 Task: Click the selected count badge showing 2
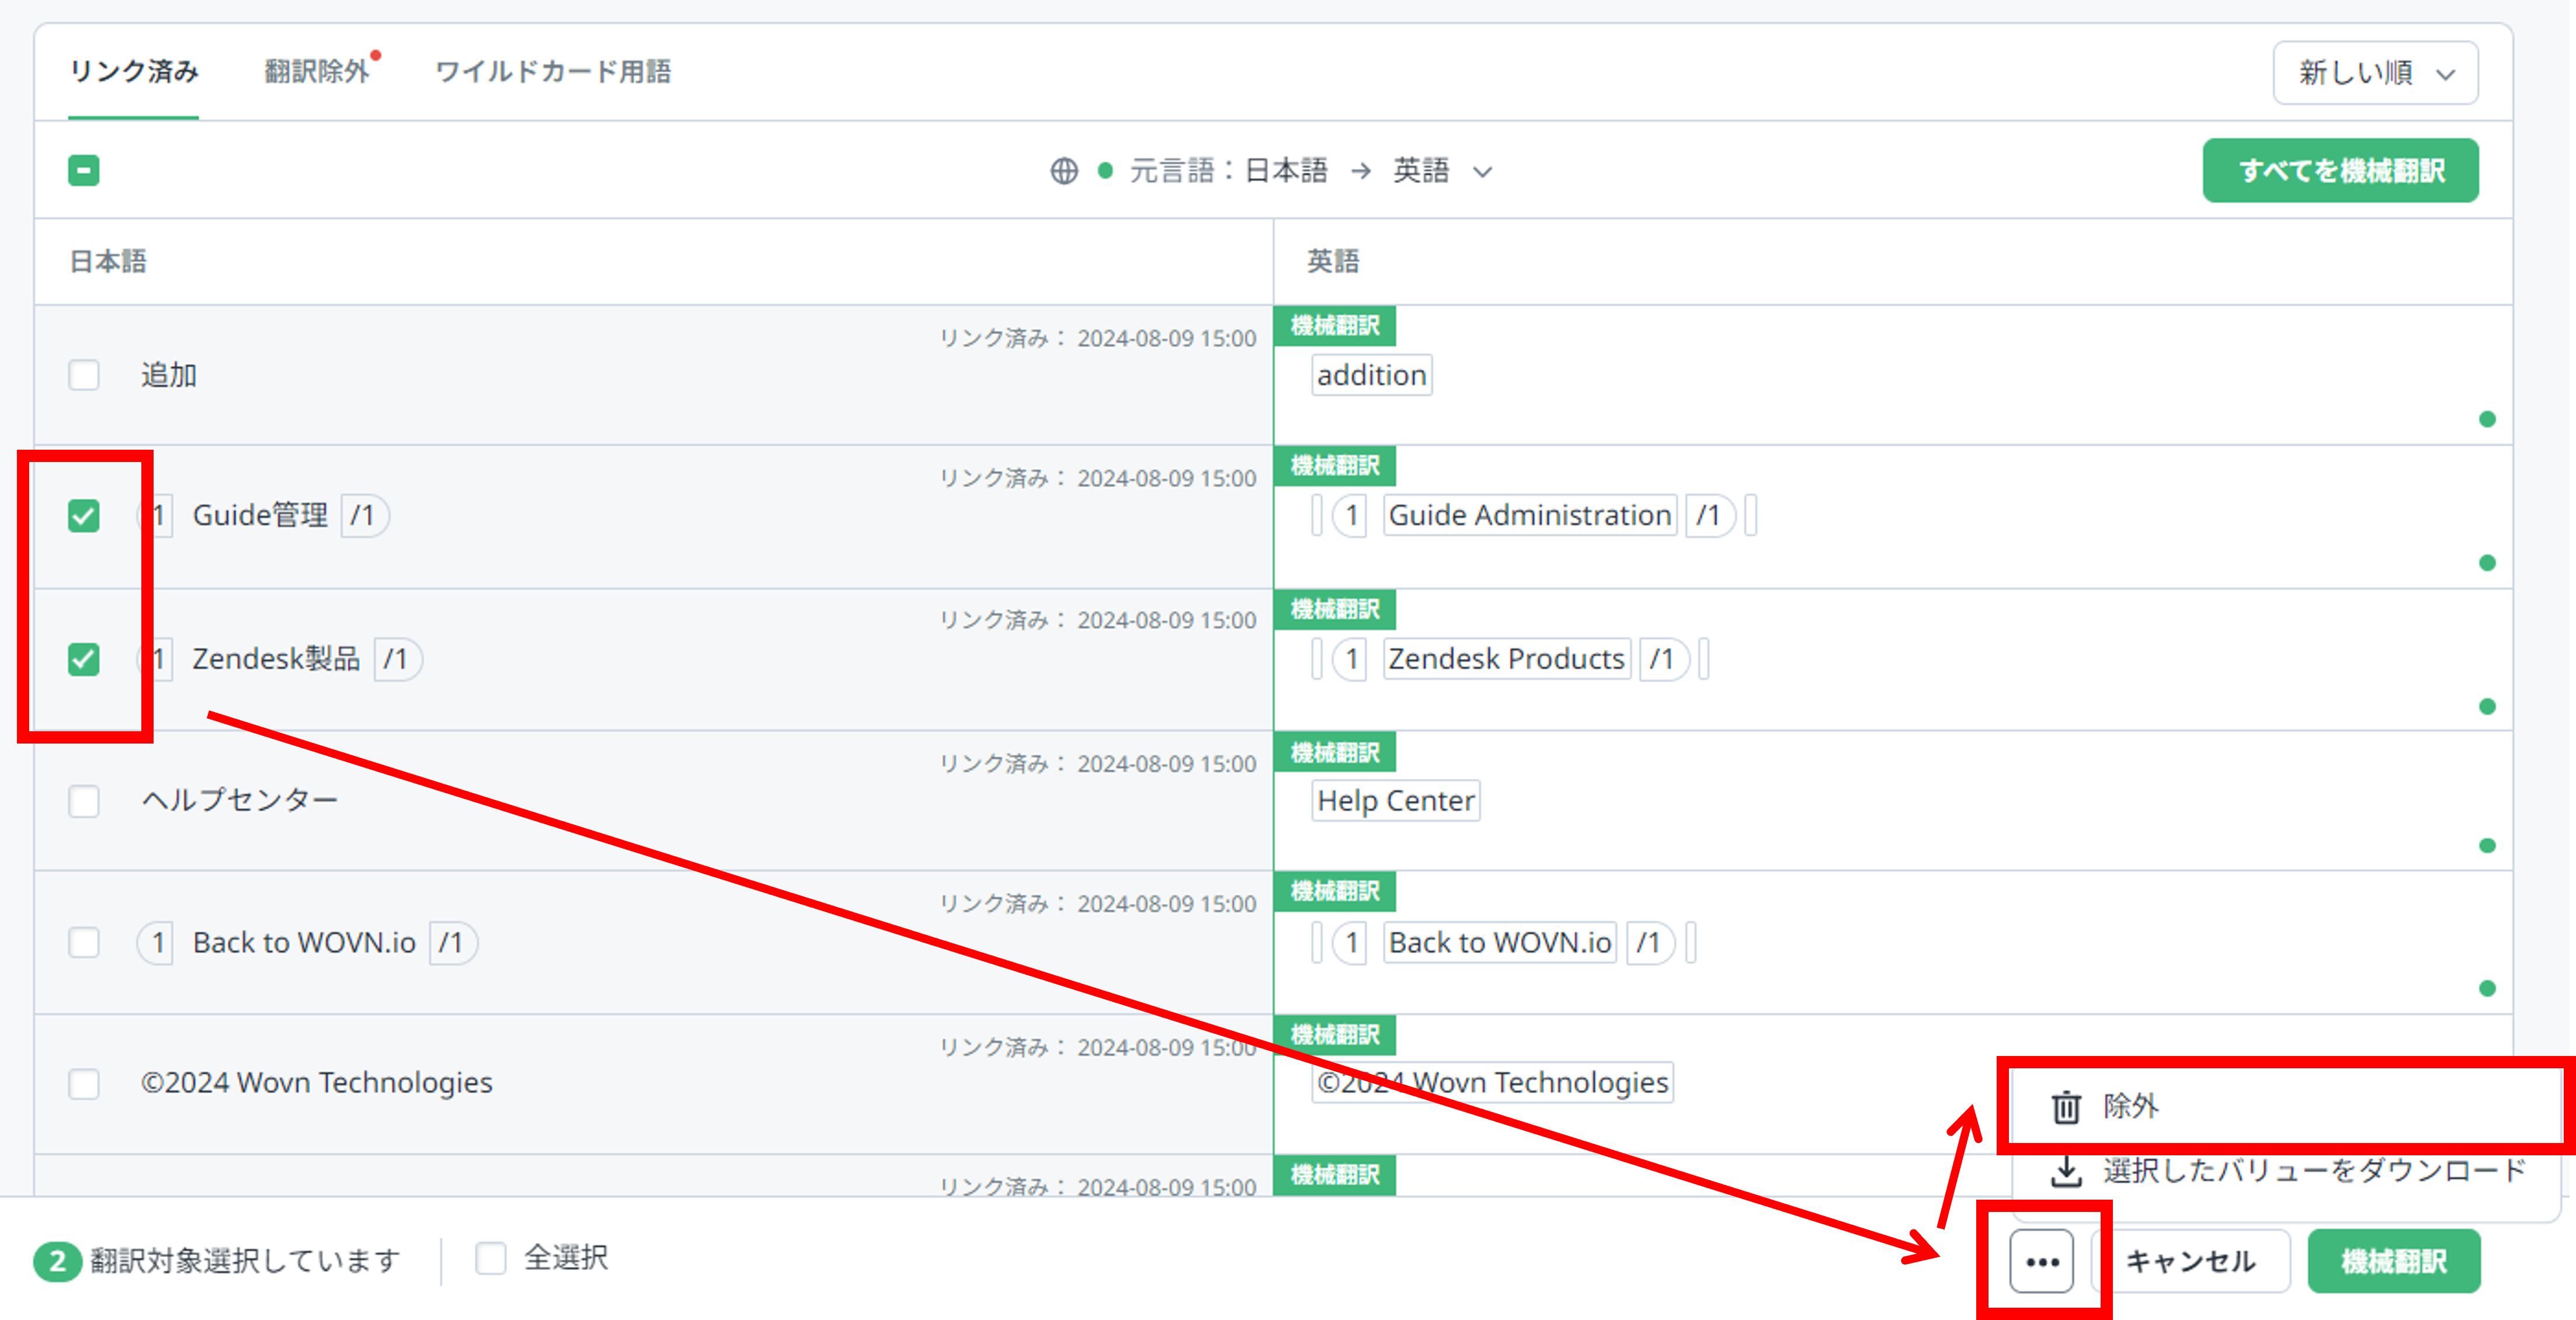pyautogui.click(x=57, y=1261)
